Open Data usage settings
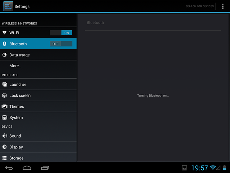 point(20,55)
